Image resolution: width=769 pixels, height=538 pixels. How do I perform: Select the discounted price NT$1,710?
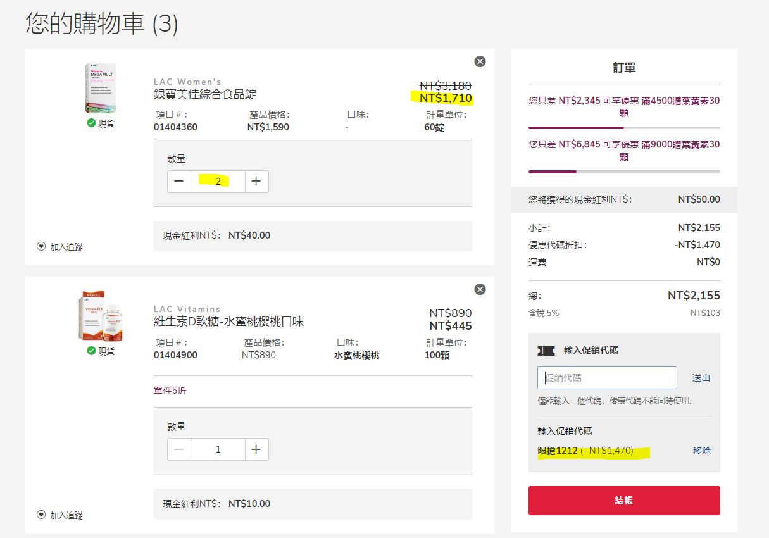(x=446, y=98)
